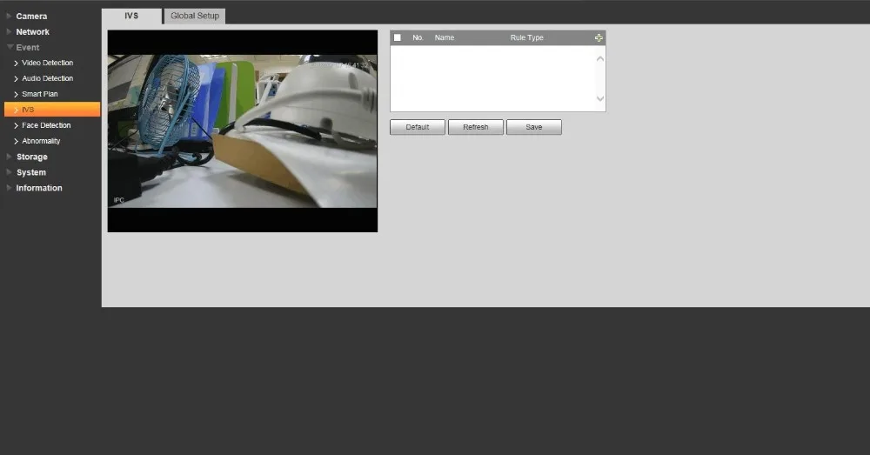Viewport: 870px width, 455px height.
Task: Click the No. column header
Action: pos(418,37)
